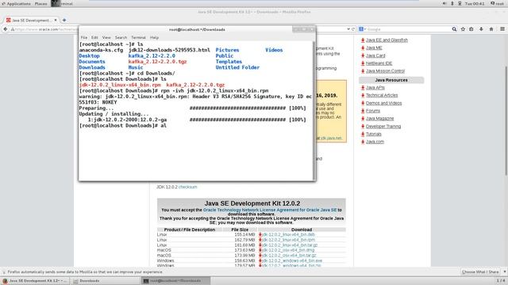Viewport: 508px width, 285px height.
Task: Open the Places menu in top panel
Action: click(x=40, y=3)
